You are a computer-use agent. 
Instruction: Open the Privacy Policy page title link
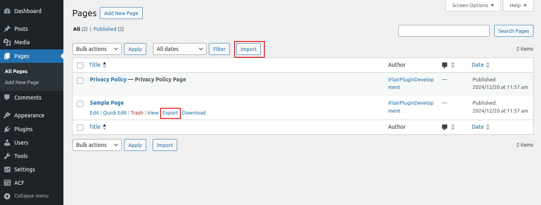tap(108, 79)
